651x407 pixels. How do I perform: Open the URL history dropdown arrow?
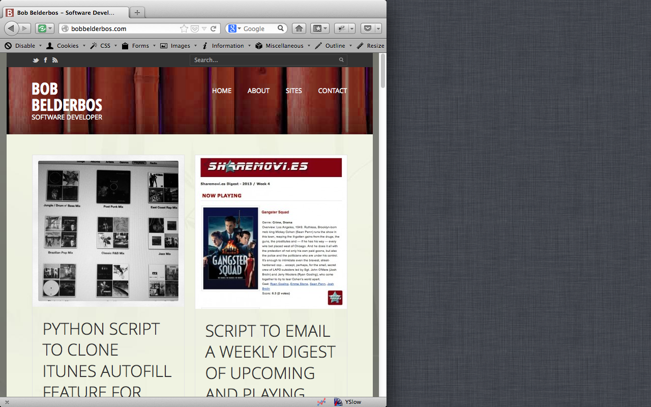(x=204, y=29)
